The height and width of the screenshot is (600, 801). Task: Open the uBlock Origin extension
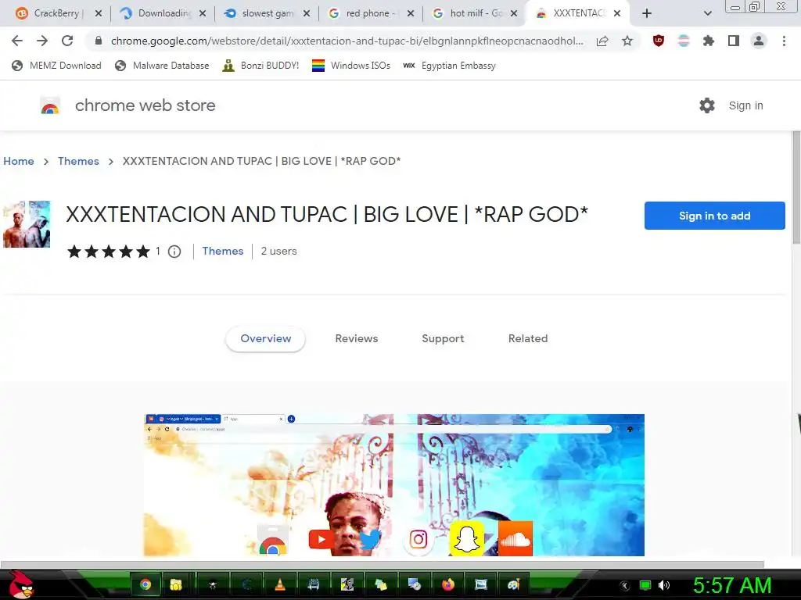659,41
